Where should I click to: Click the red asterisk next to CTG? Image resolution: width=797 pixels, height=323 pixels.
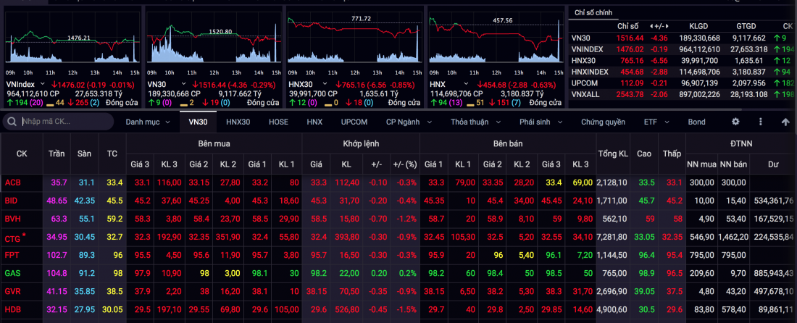tap(25, 235)
